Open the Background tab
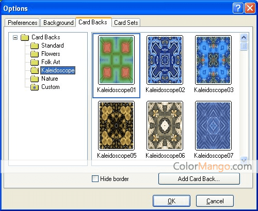Screen dimensions: 258x211 (58, 23)
